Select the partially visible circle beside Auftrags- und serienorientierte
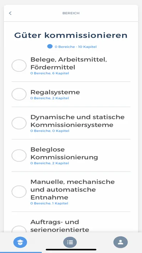Screen dimensions: 142x253 click(19, 229)
